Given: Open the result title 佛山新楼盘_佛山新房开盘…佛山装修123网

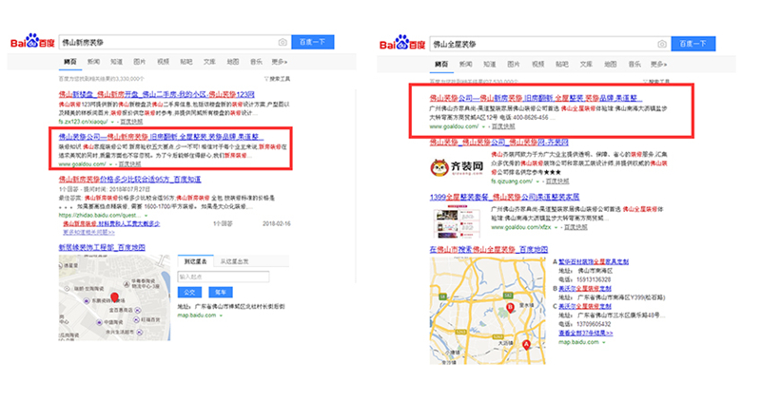Looking at the screenshot, I should click(157, 94).
